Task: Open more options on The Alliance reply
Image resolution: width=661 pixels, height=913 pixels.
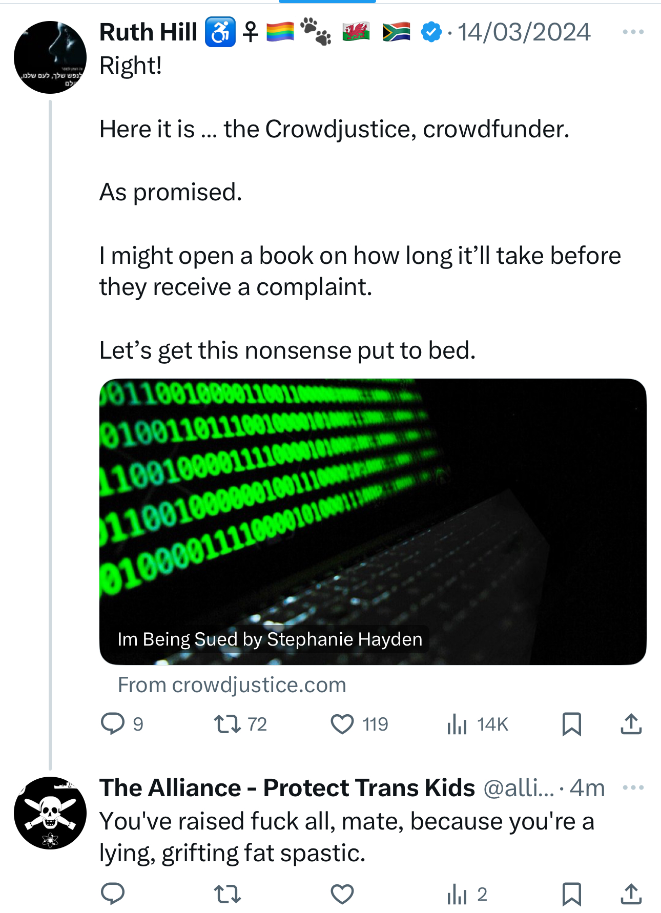Action: point(633,787)
